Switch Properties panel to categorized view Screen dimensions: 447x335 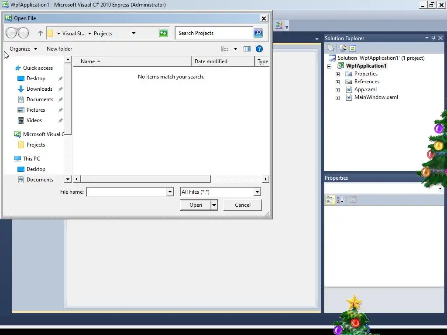[x=330, y=200]
